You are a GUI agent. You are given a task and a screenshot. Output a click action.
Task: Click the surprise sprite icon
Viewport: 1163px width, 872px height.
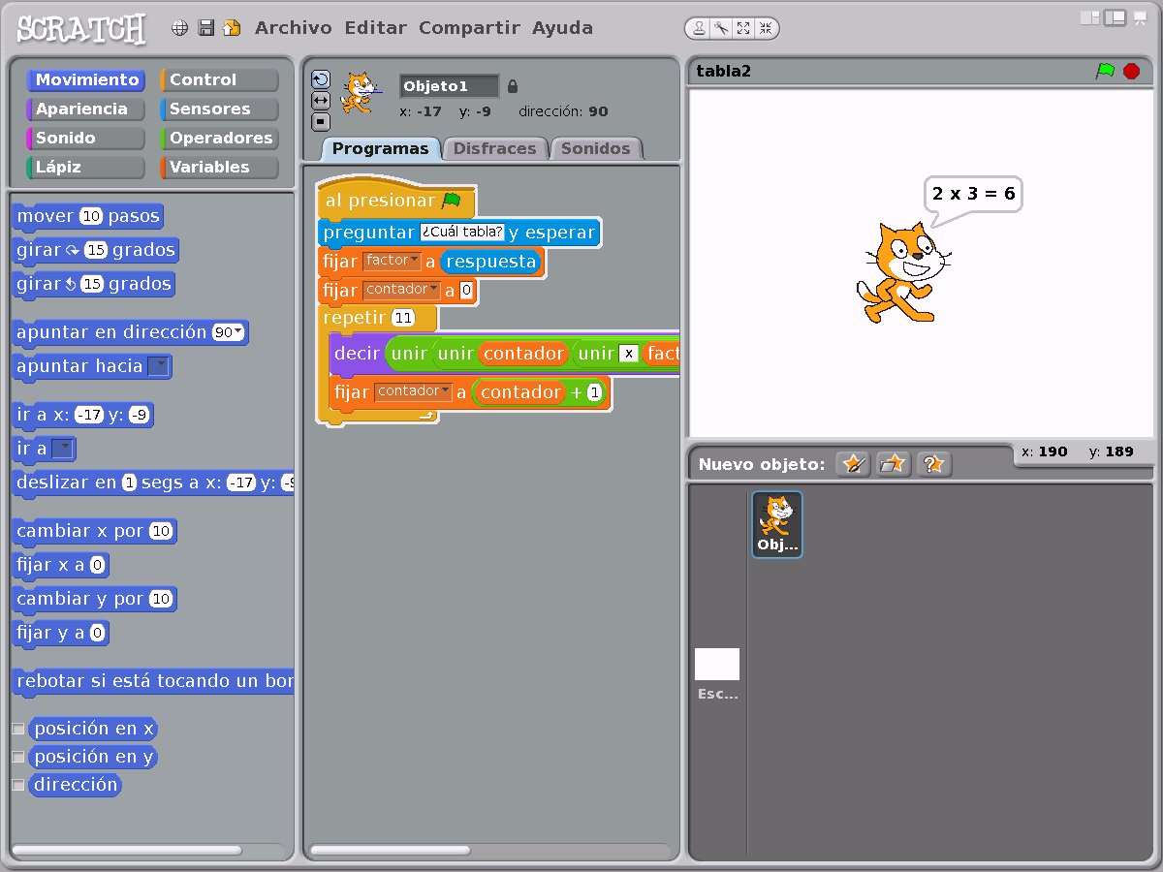click(x=933, y=464)
